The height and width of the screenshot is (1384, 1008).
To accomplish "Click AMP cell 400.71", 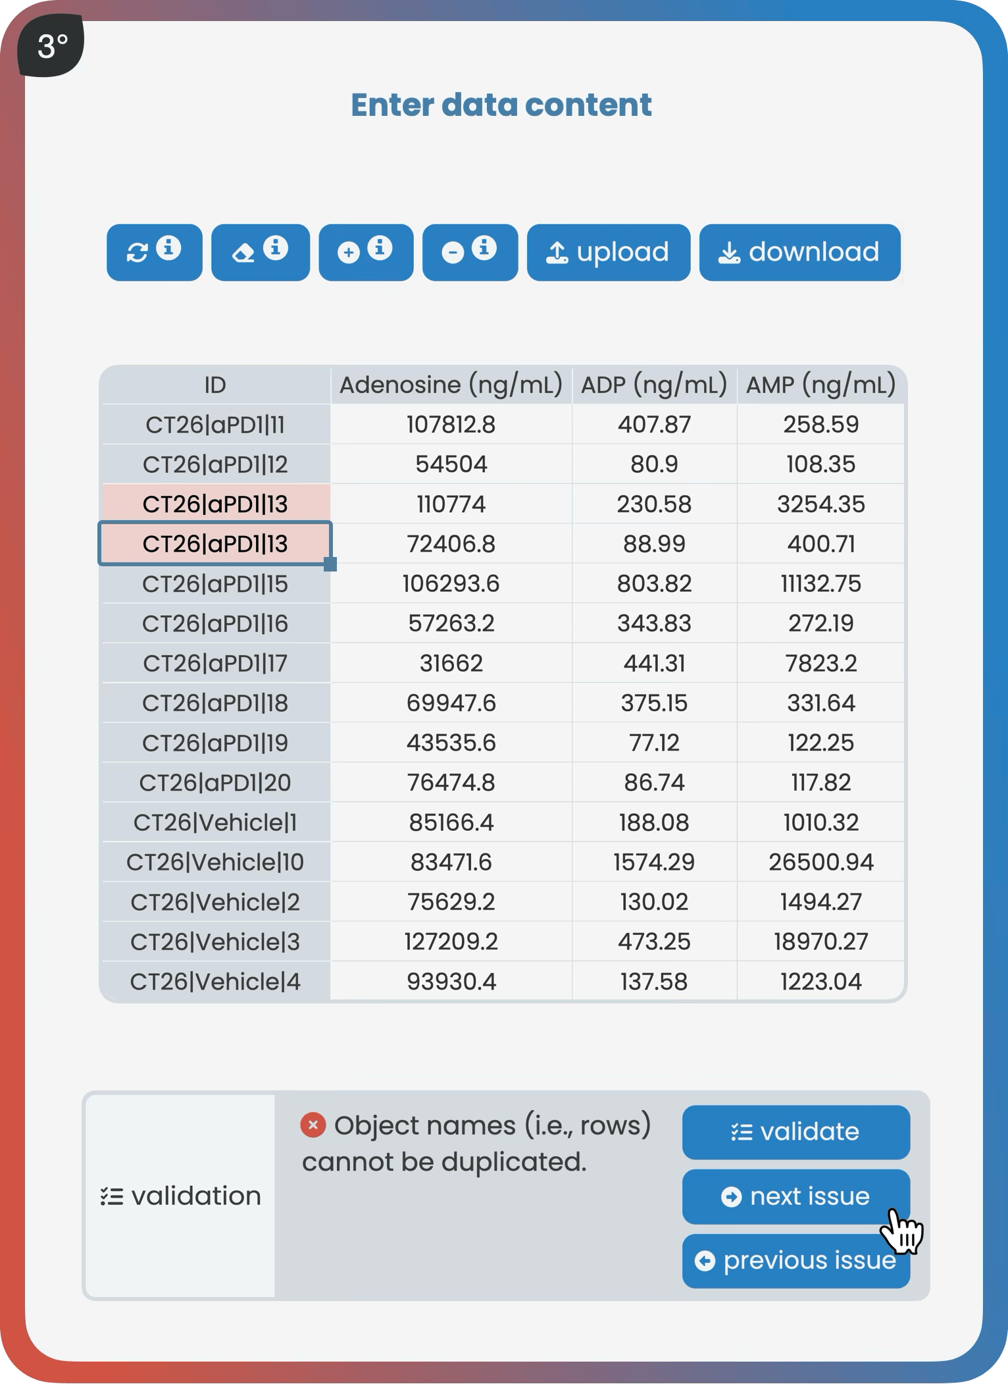I will pyautogui.click(x=821, y=544).
